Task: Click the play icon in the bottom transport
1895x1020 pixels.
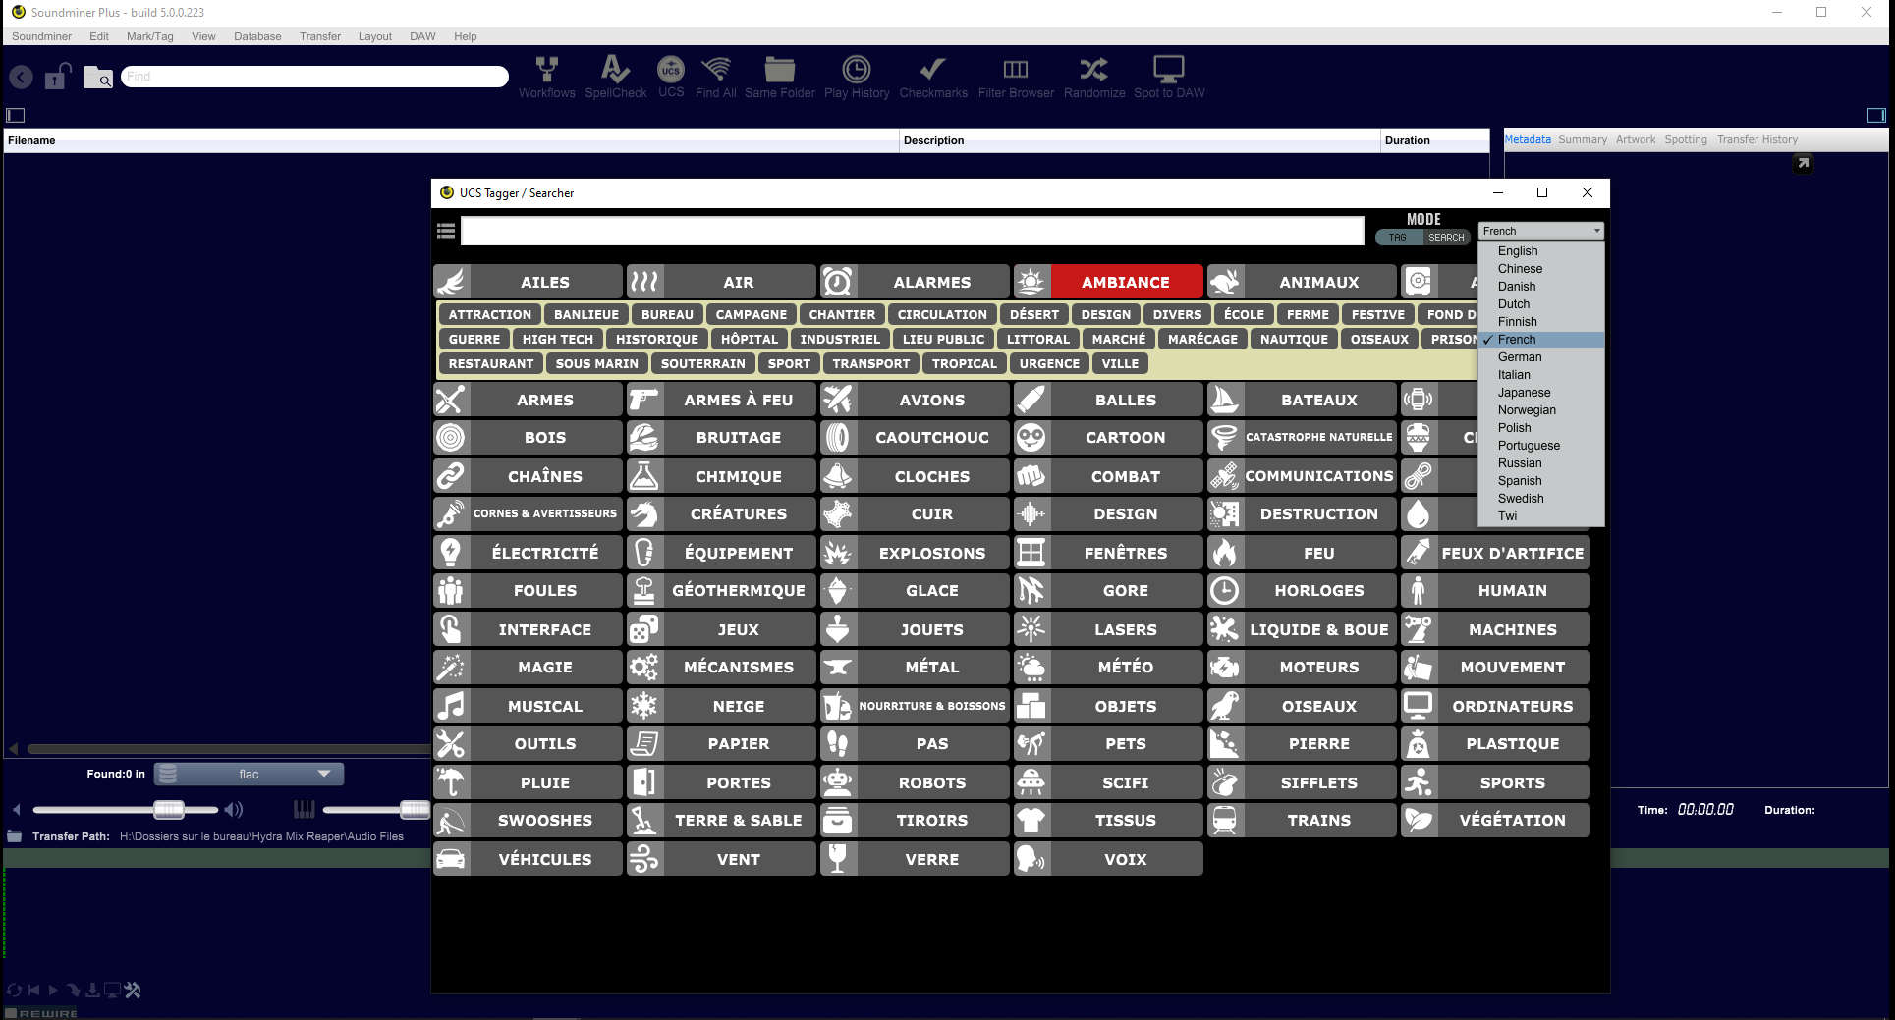Action: [x=53, y=991]
